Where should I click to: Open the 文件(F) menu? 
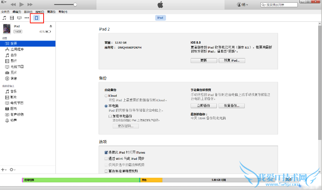pyautogui.click(x=5, y=12)
